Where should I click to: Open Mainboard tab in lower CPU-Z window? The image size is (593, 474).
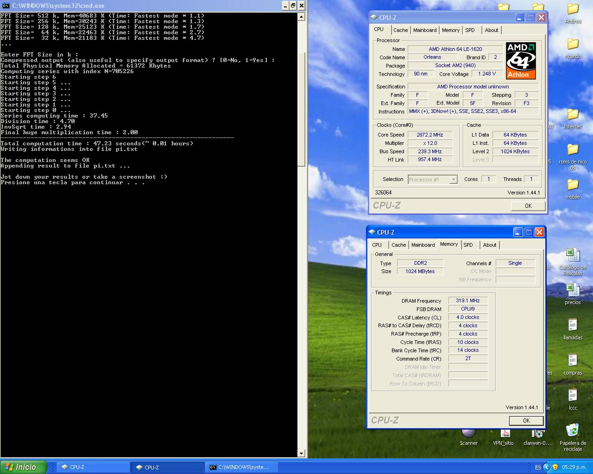[423, 245]
